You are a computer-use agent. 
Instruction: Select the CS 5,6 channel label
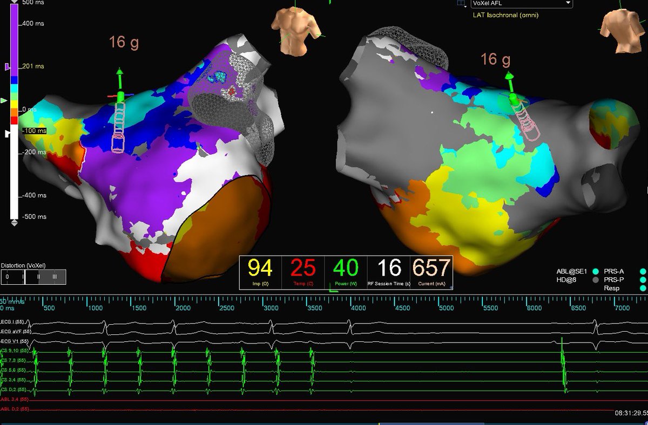(14, 370)
